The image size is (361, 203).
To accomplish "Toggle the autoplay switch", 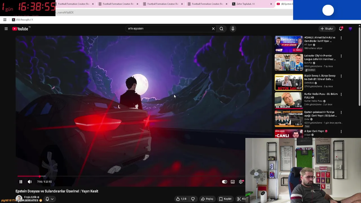I will pos(224,182).
